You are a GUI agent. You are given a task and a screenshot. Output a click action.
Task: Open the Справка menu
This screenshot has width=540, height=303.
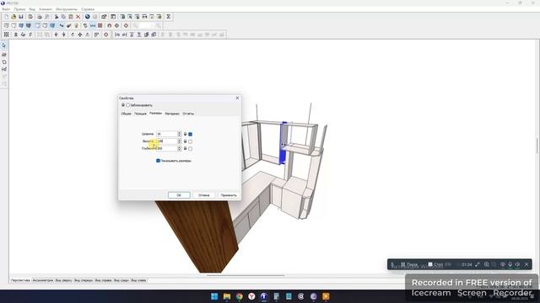pyautogui.click(x=88, y=9)
